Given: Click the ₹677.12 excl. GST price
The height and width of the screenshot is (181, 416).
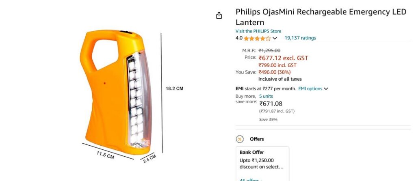Looking at the screenshot, I should (x=283, y=58).
